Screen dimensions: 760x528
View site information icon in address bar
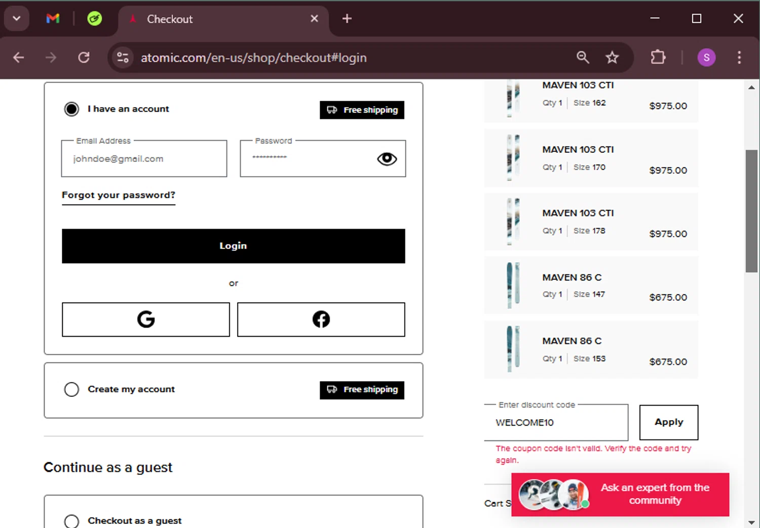coord(123,58)
